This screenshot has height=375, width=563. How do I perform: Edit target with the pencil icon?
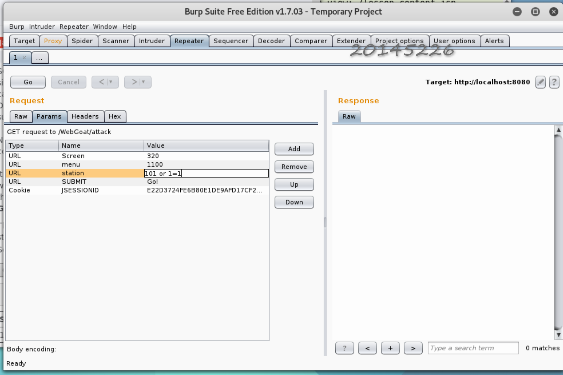[x=540, y=82]
